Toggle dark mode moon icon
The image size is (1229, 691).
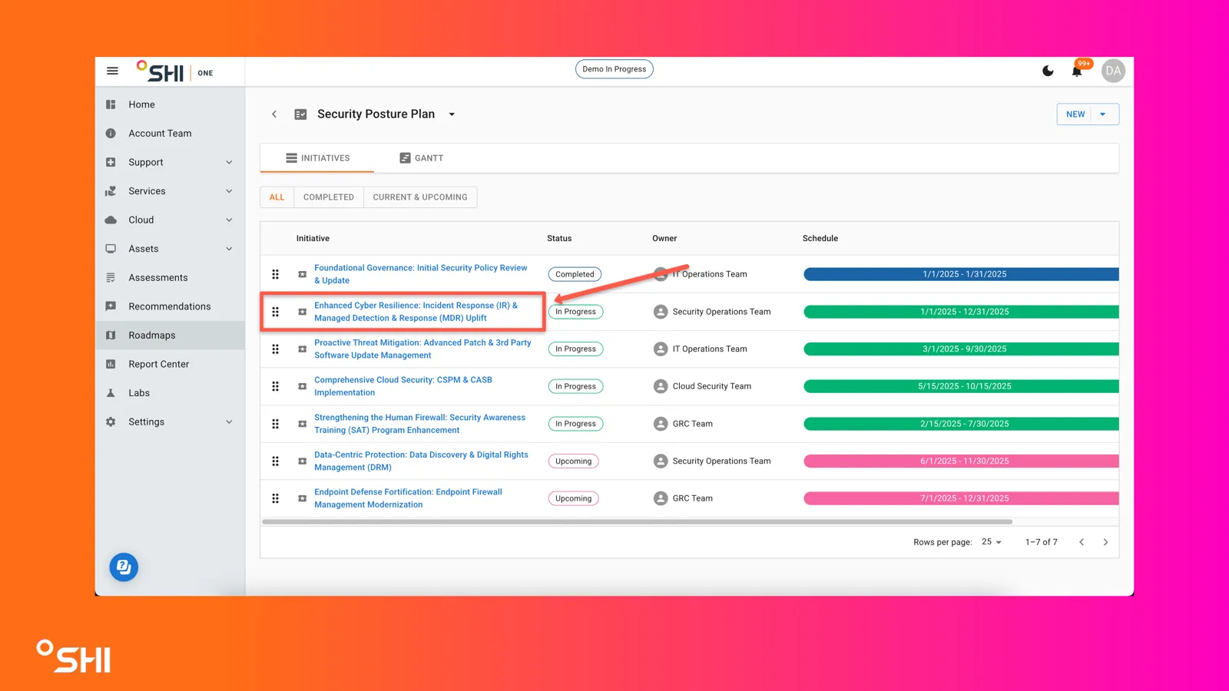1048,71
